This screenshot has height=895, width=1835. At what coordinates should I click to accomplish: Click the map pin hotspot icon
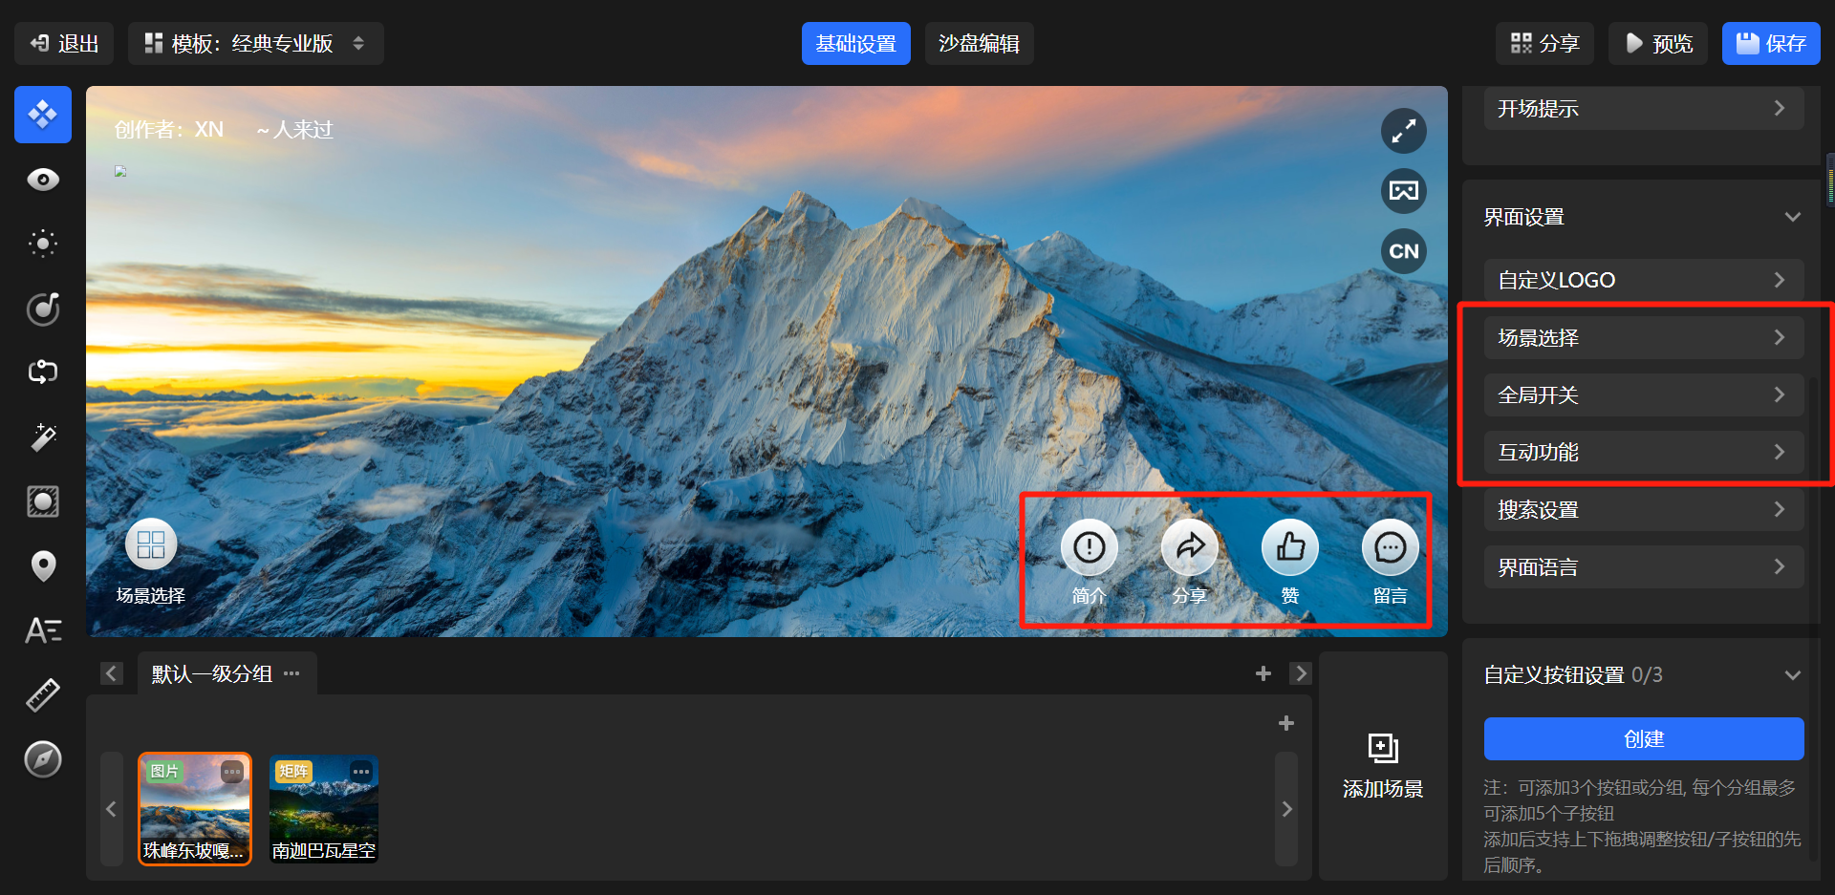pos(43,565)
